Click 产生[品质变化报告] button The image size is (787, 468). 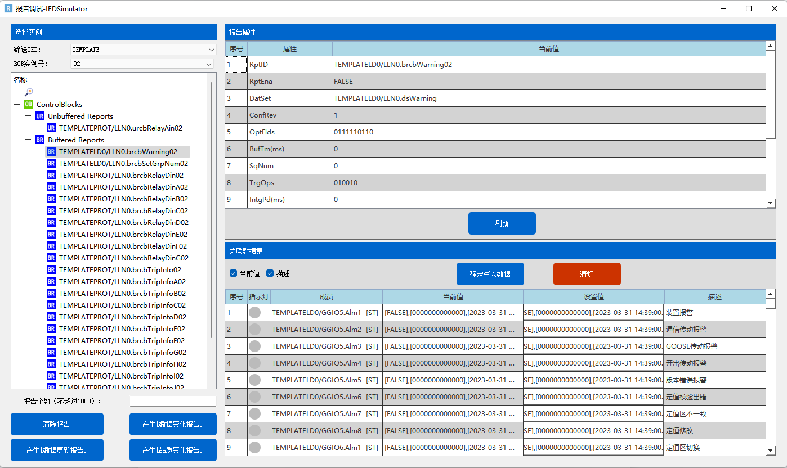(x=173, y=450)
